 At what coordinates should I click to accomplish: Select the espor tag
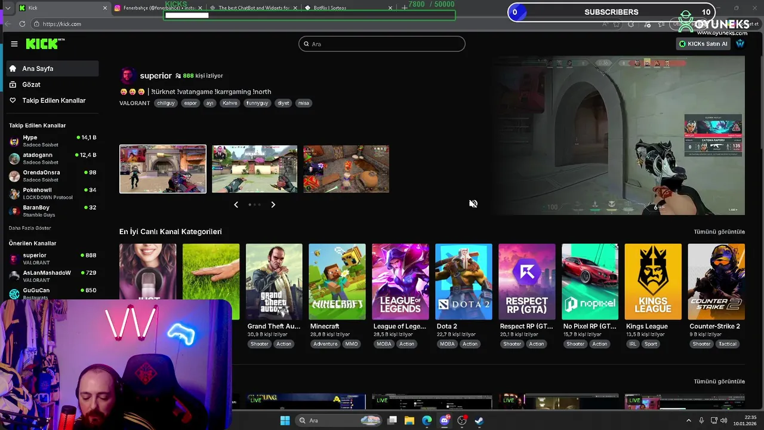point(190,103)
